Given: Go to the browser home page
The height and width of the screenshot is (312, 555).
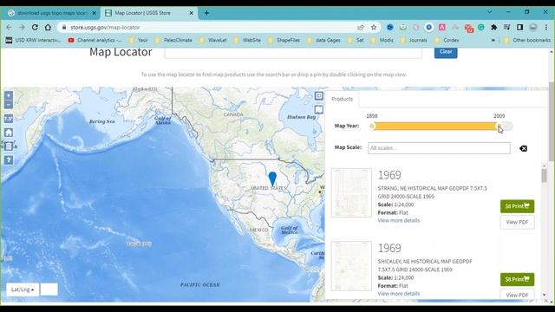Looking at the screenshot, I should [48, 27].
